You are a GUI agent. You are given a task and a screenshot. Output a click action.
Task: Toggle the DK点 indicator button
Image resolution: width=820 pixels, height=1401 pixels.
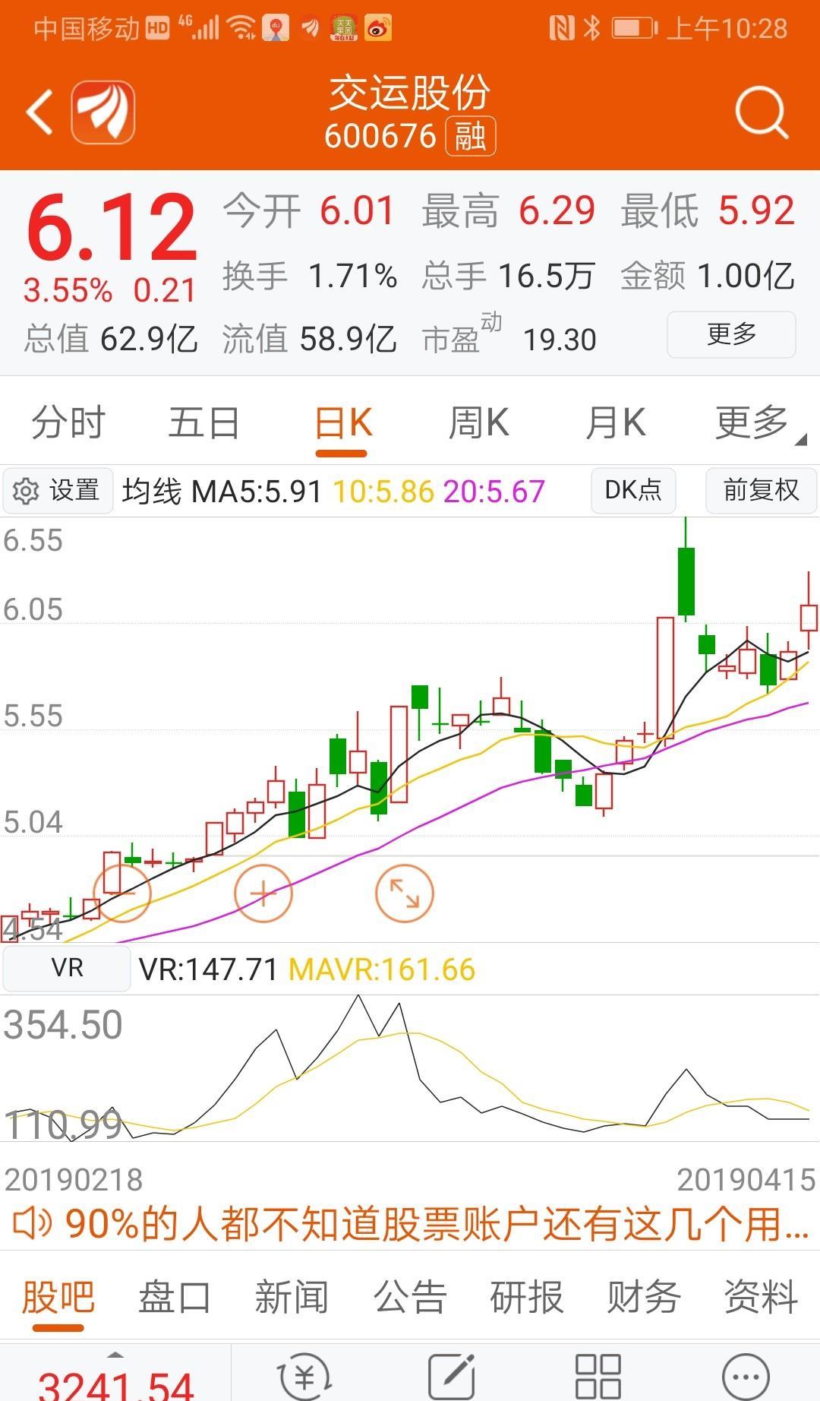click(633, 491)
